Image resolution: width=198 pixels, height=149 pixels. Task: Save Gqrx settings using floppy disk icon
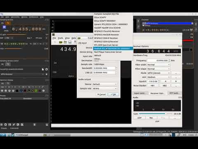[70, 42]
